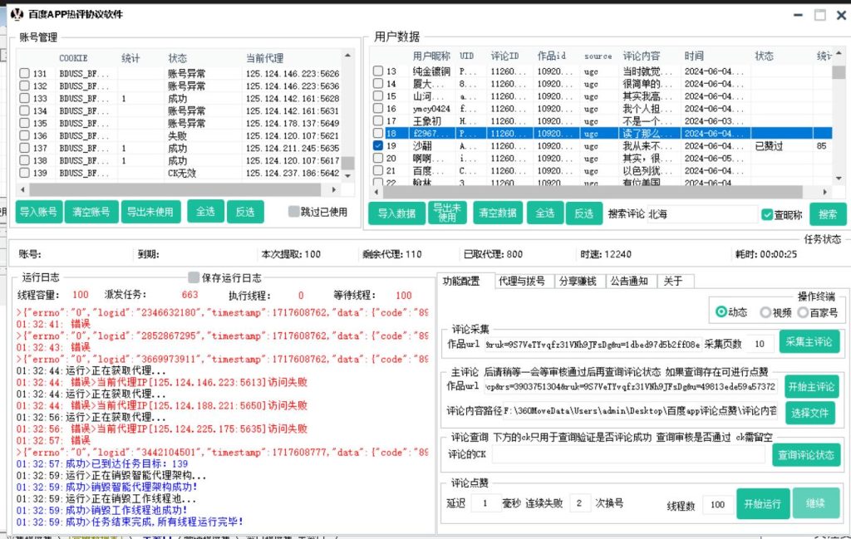Click 清空账号 to clear accounts

91,212
